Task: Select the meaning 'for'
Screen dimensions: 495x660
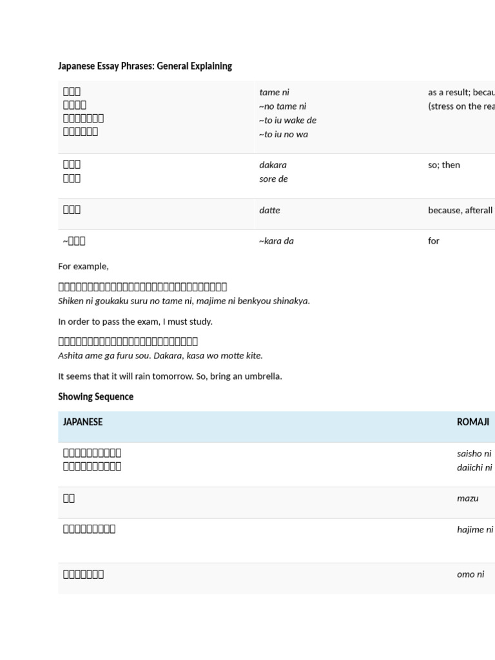Action: pos(434,241)
